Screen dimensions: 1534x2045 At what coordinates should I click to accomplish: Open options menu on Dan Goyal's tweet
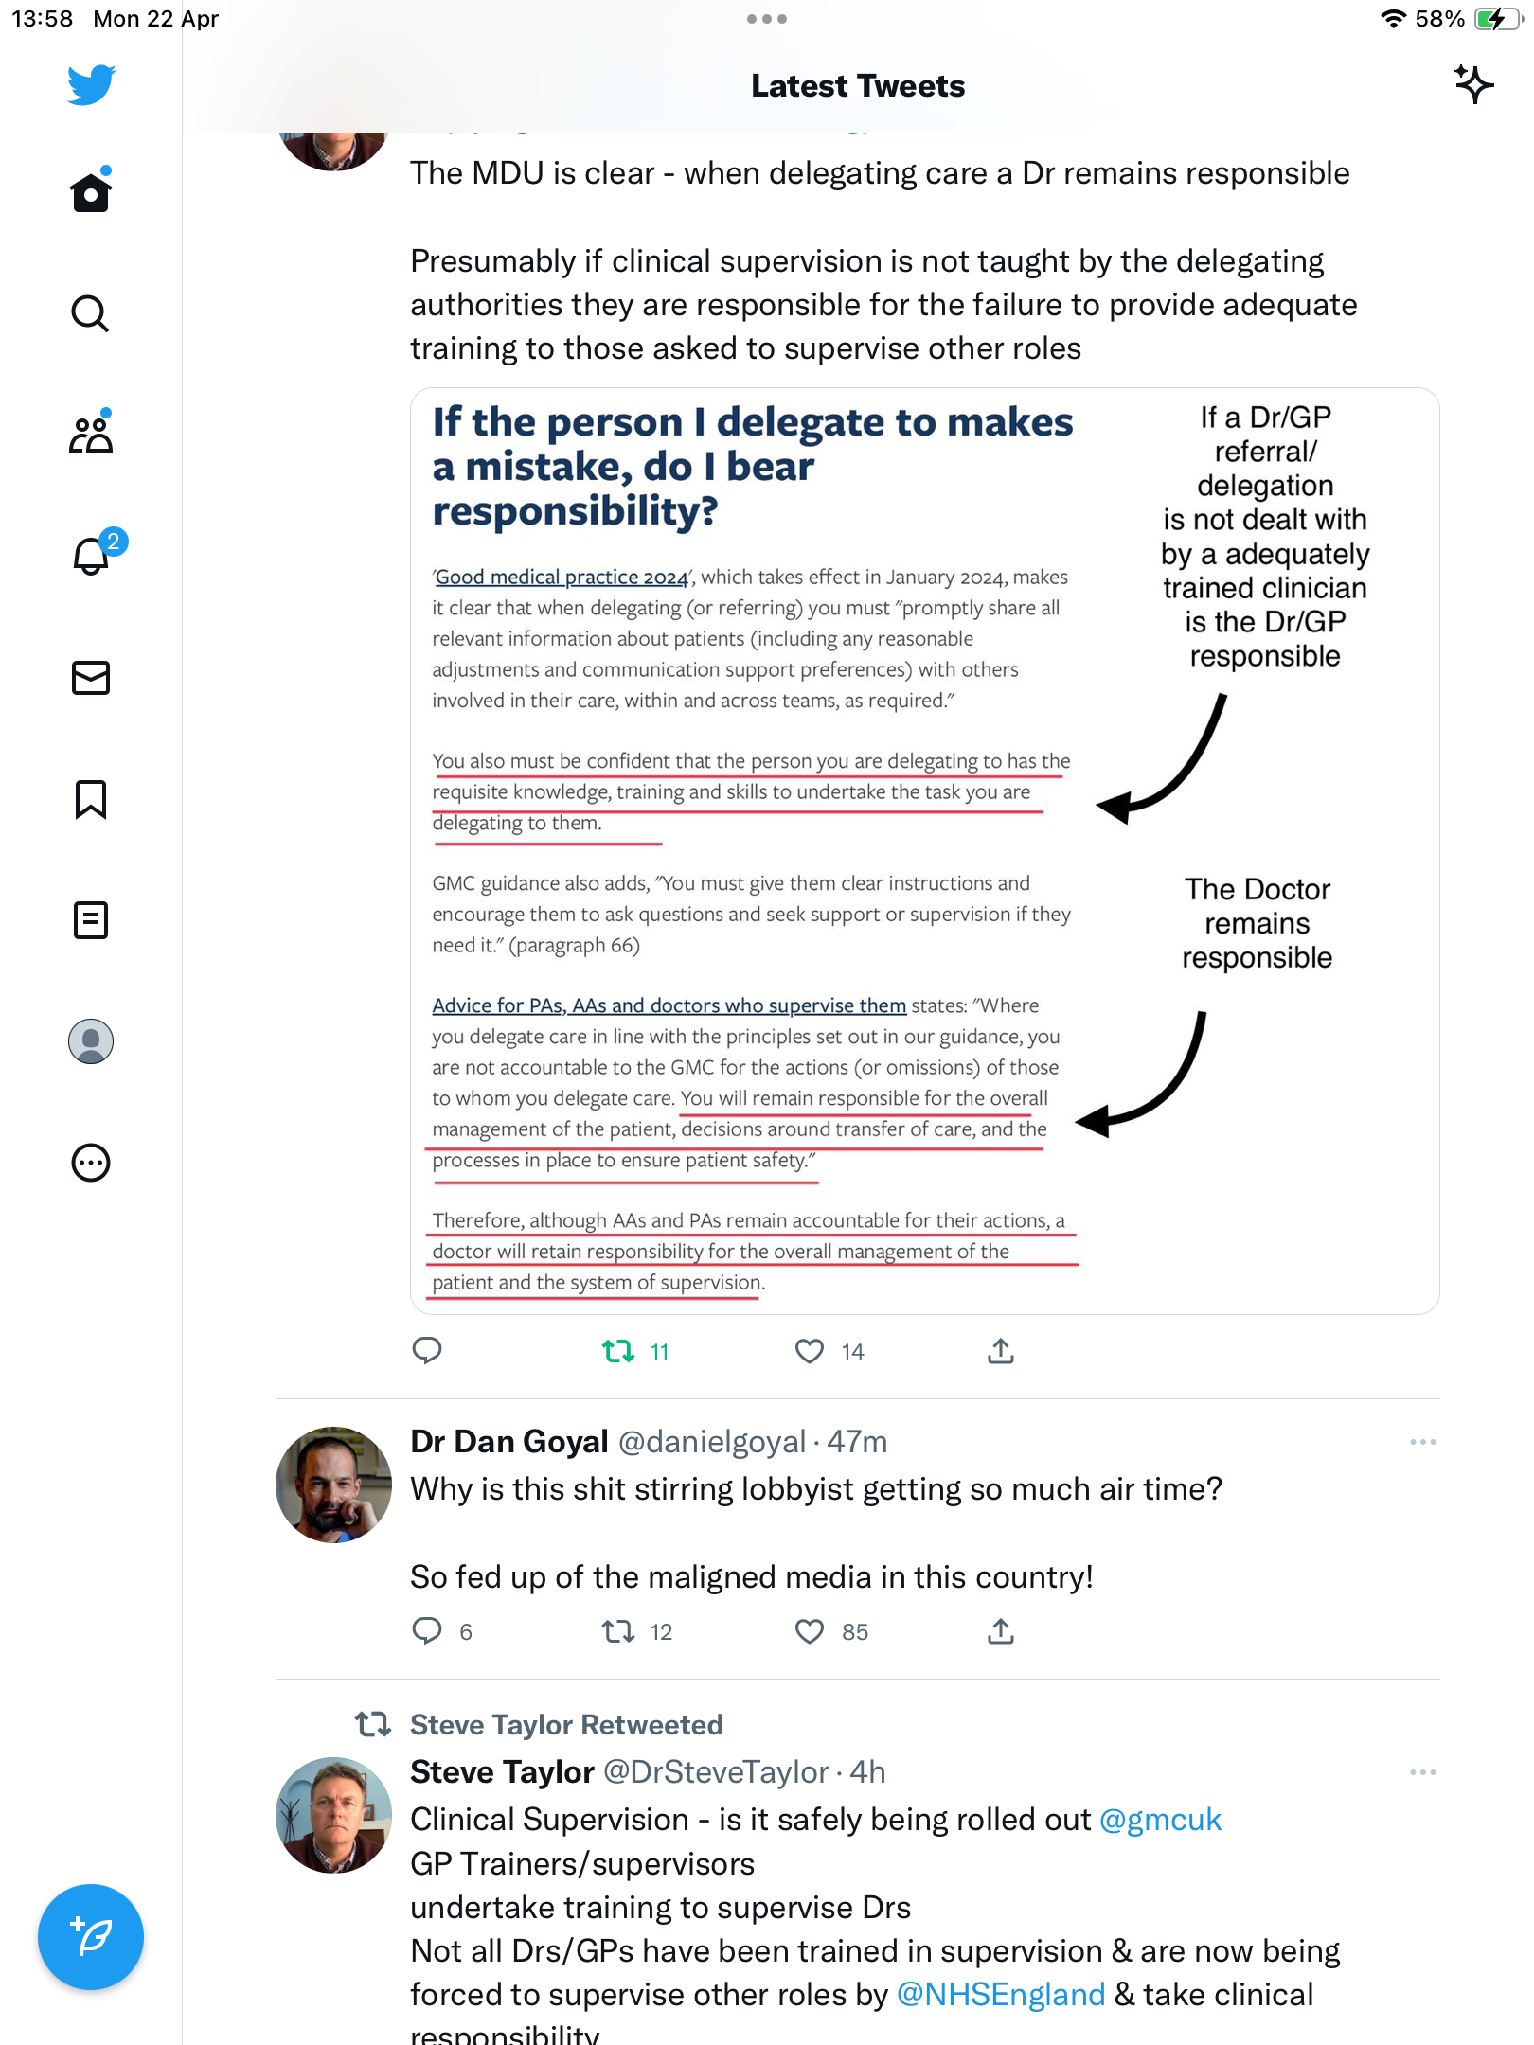tap(1422, 1442)
